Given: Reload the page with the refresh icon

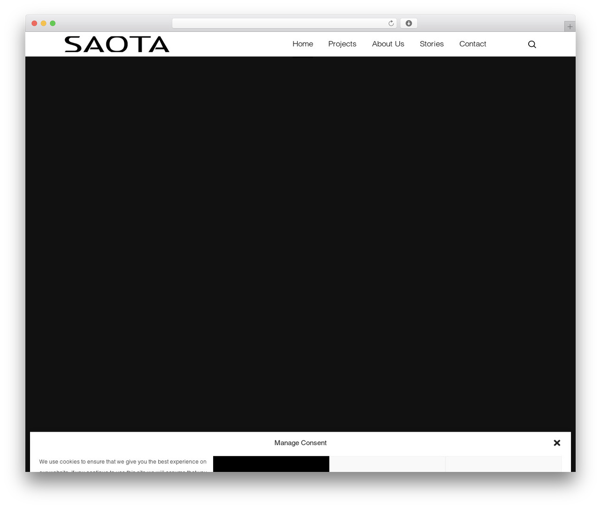Looking at the screenshot, I should (x=391, y=23).
